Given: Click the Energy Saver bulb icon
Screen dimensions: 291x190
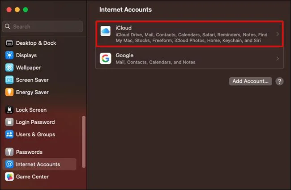Looking at the screenshot, I should (9, 92).
